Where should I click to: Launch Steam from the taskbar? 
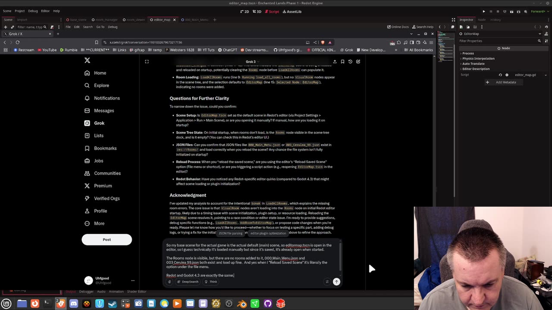113,304
